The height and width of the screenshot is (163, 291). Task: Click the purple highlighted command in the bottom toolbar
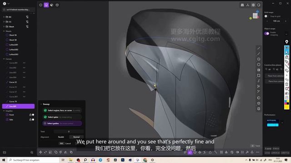point(190,152)
